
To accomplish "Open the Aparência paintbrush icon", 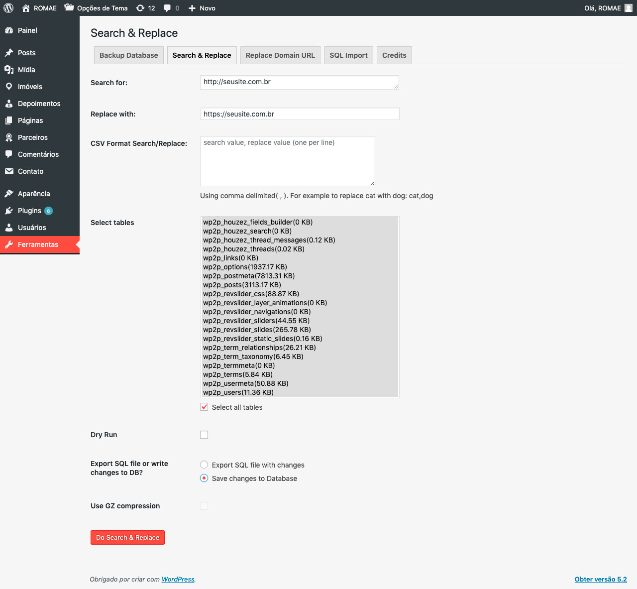I will point(10,194).
